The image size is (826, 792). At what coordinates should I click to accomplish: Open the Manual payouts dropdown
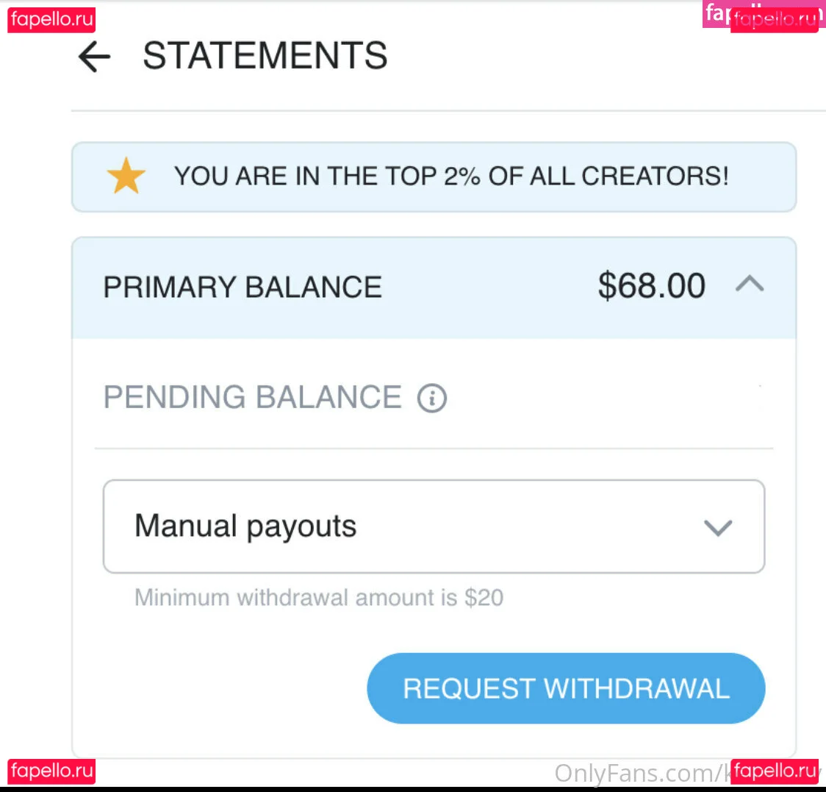pyautogui.click(x=434, y=527)
